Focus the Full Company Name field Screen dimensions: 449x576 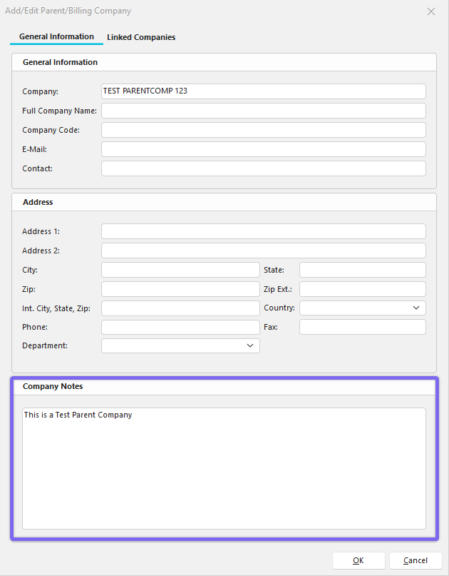click(x=263, y=111)
